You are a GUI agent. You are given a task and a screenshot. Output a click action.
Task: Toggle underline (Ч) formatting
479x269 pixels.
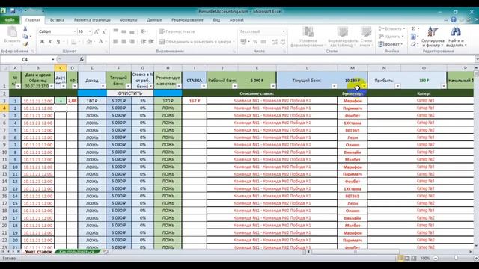pyautogui.click(x=58, y=42)
